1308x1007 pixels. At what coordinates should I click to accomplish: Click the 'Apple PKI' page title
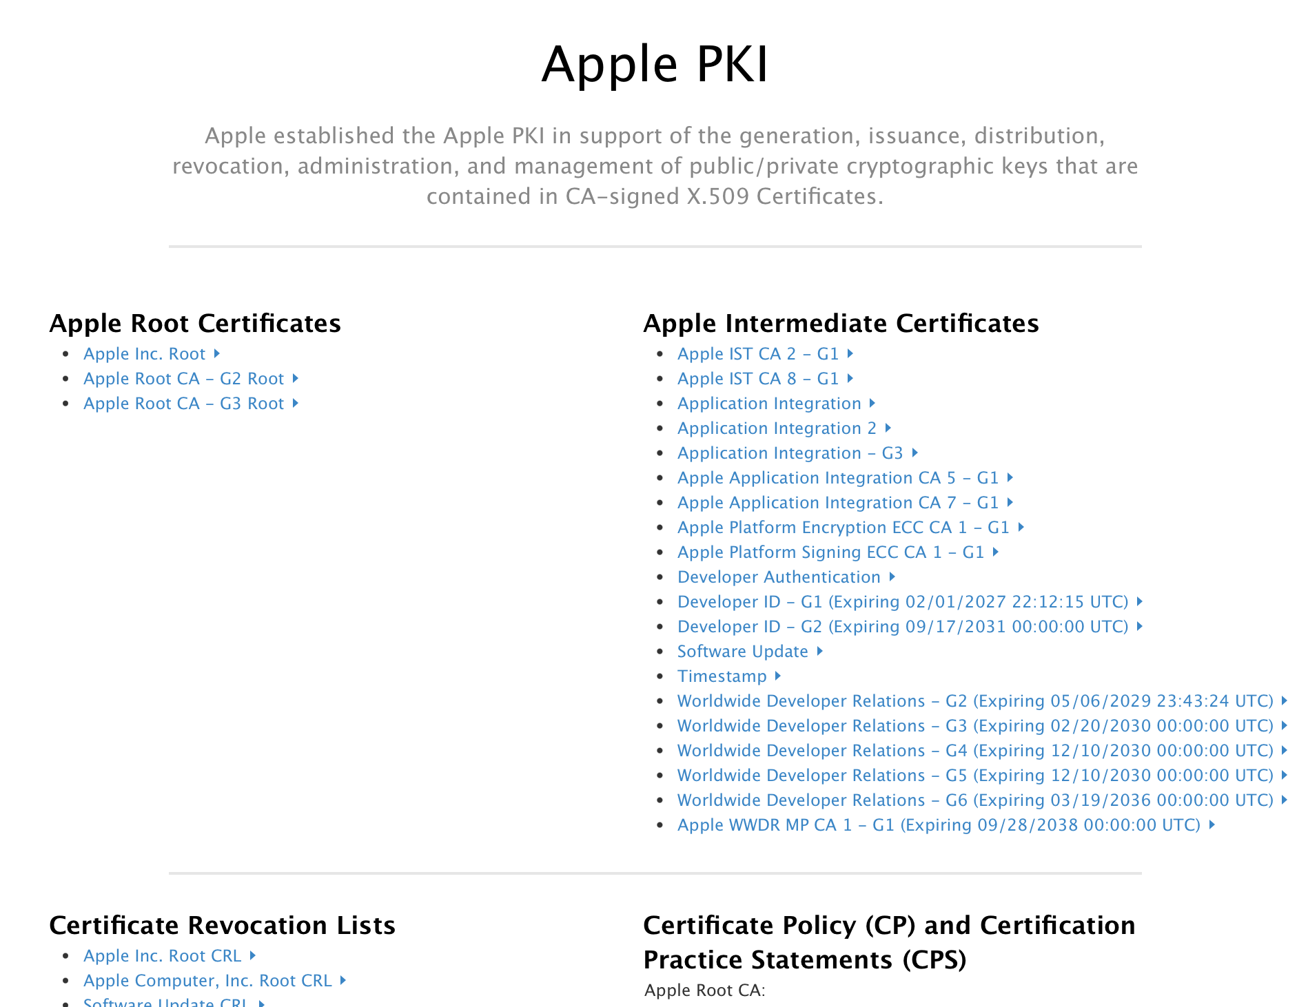click(655, 64)
